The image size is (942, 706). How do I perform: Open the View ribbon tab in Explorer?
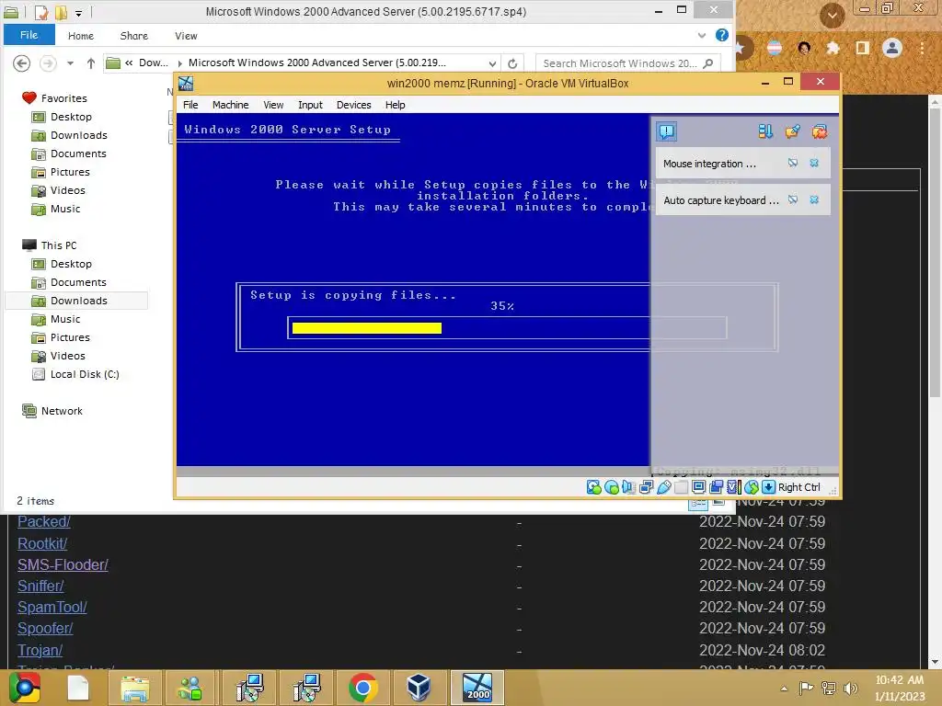pyautogui.click(x=186, y=36)
